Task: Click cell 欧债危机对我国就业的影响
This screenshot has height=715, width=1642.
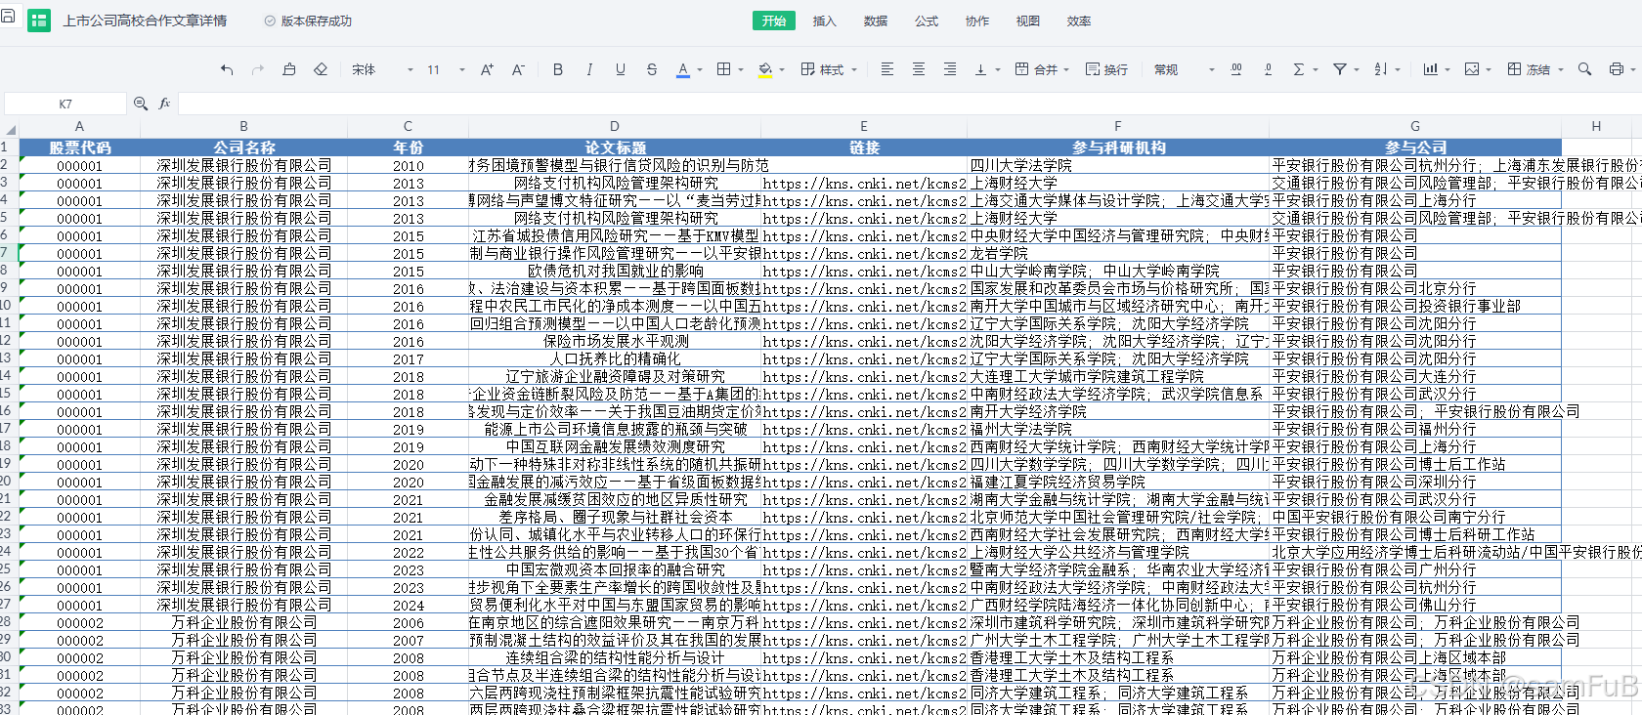Action: tap(615, 271)
